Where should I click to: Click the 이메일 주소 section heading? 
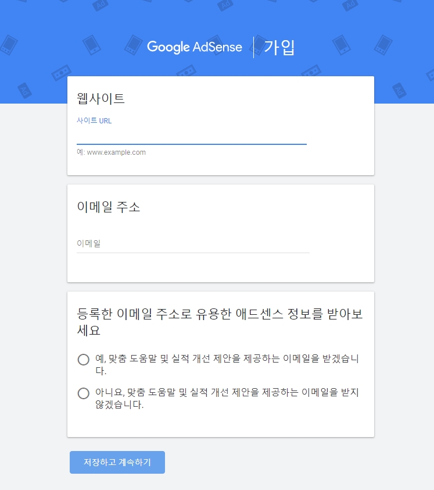pyautogui.click(x=108, y=207)
